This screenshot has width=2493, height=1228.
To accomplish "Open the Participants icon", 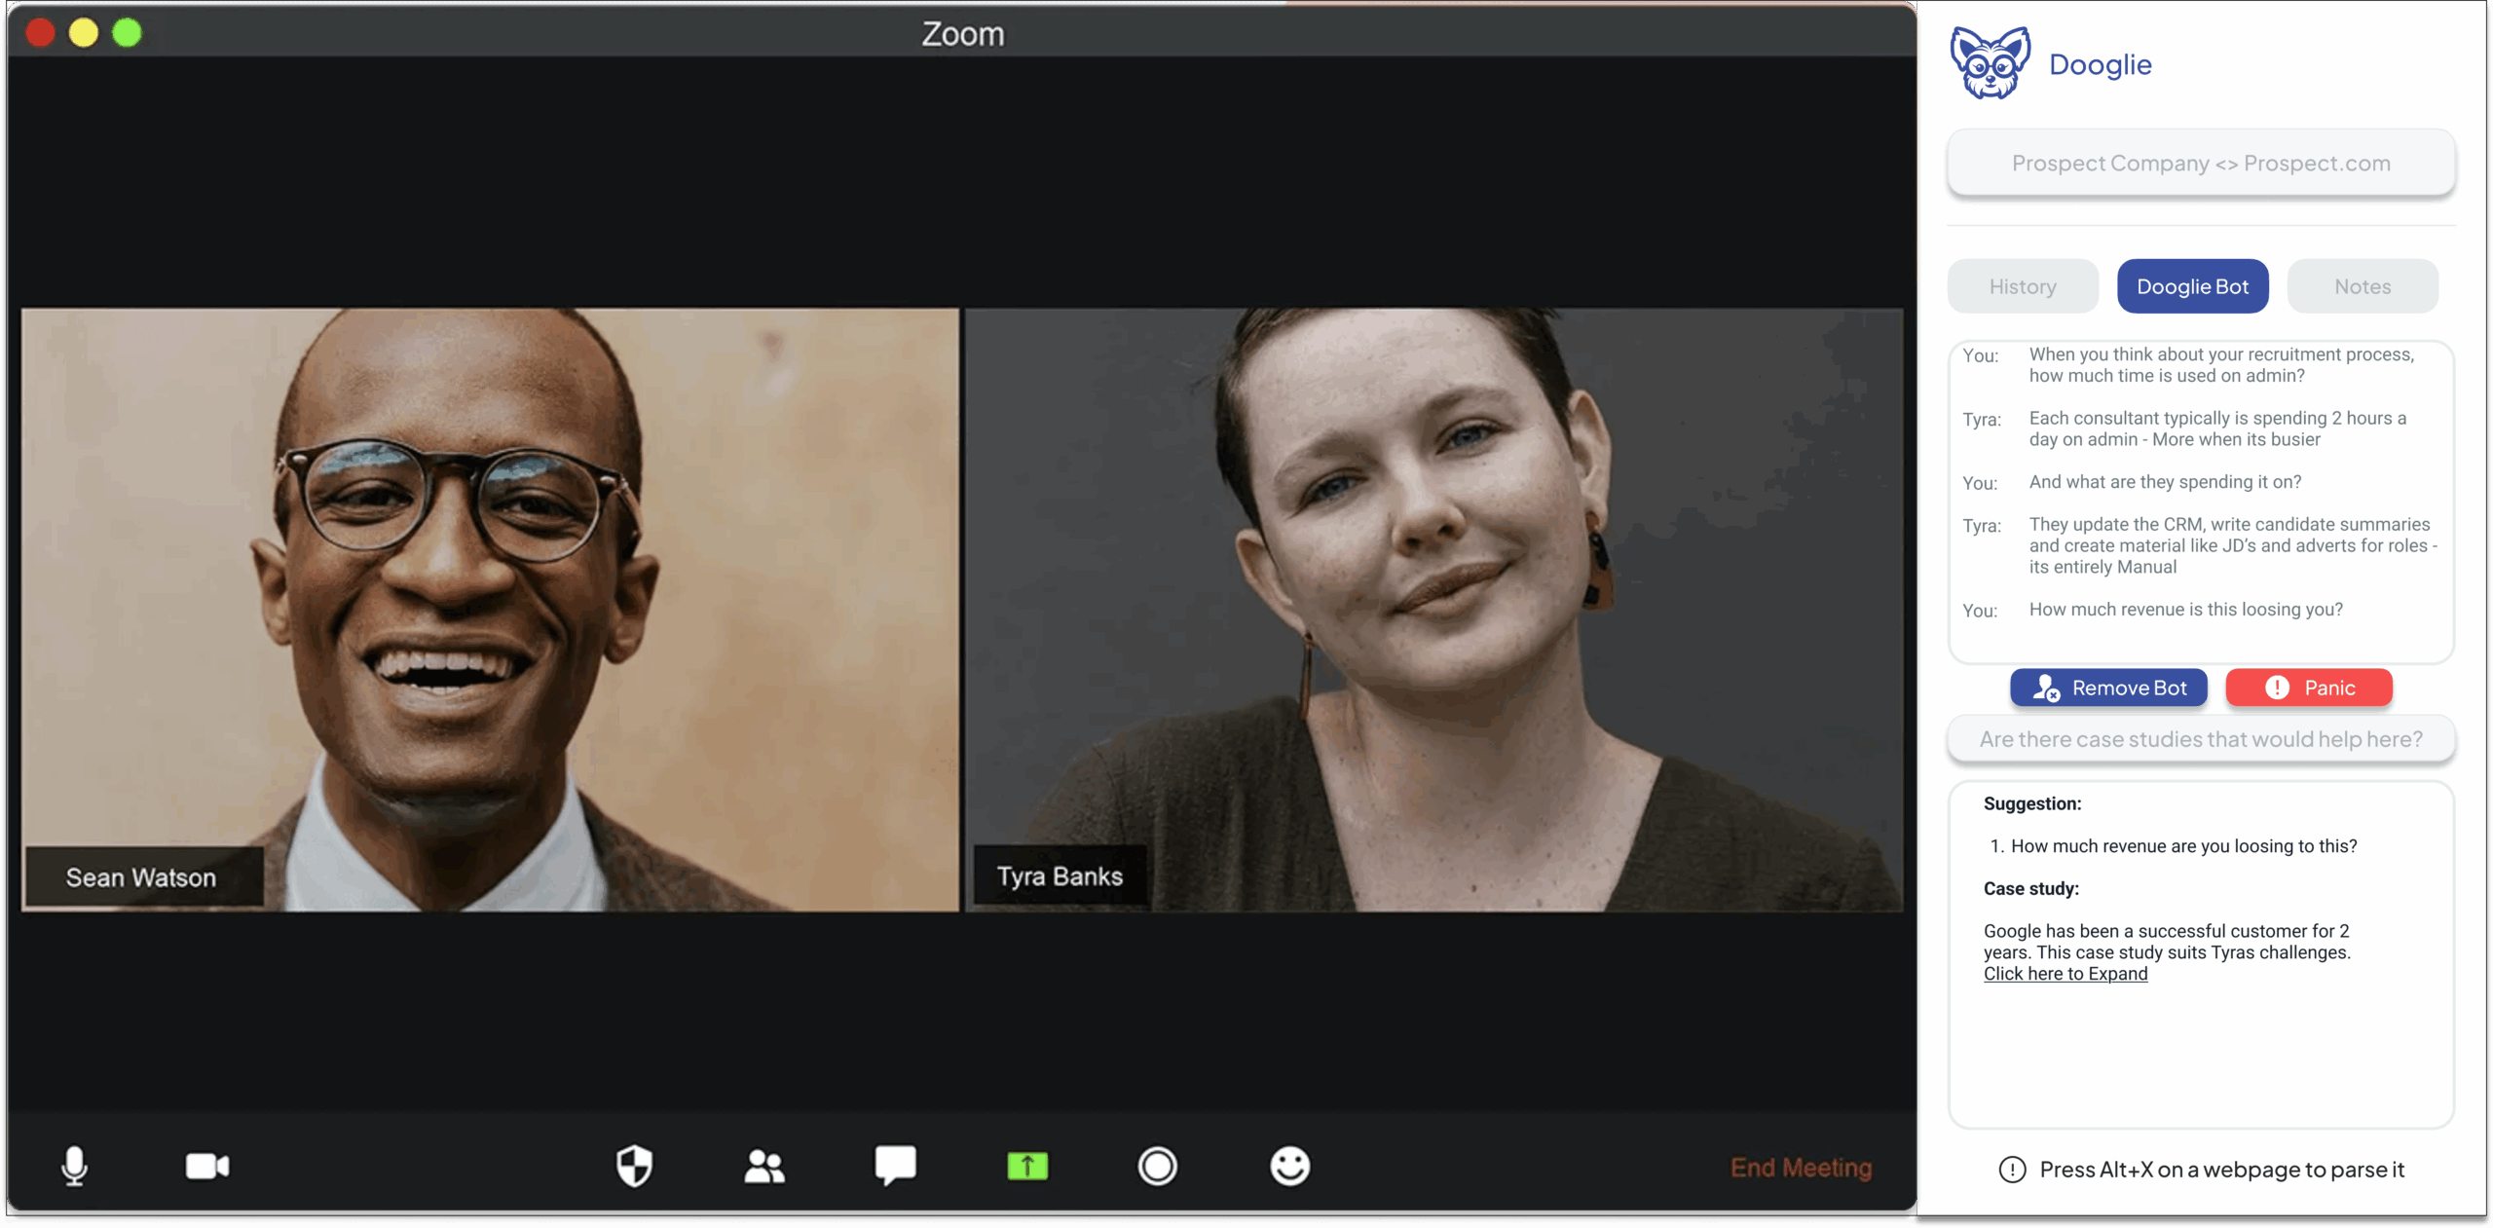I will click(764, 1166).
